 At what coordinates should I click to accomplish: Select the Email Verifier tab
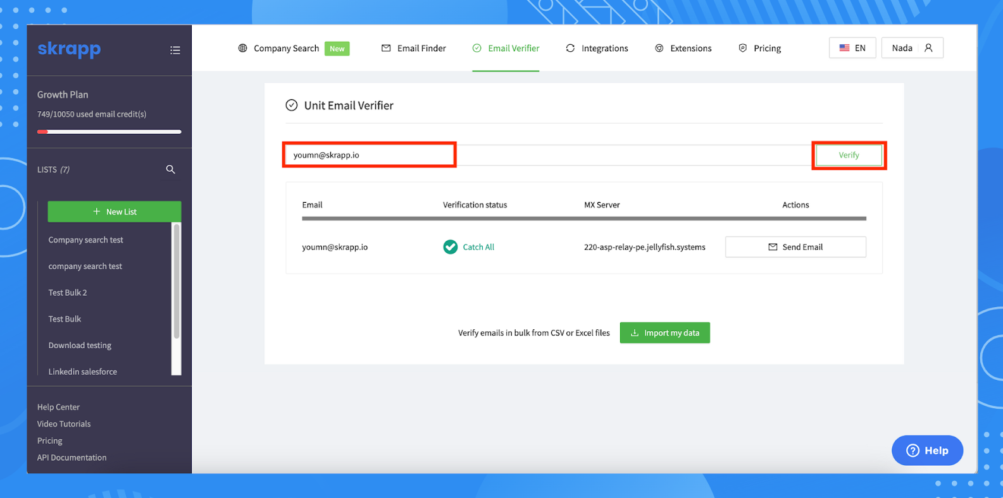point(506,48)
